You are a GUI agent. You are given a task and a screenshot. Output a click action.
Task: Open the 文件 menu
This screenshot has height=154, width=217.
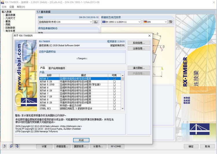4,7
